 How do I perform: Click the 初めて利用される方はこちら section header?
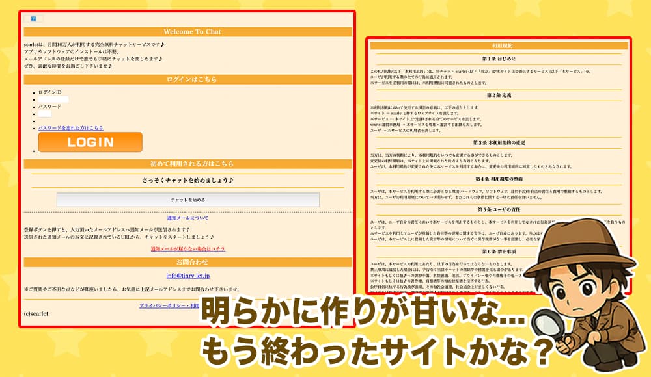coord(187,164)
